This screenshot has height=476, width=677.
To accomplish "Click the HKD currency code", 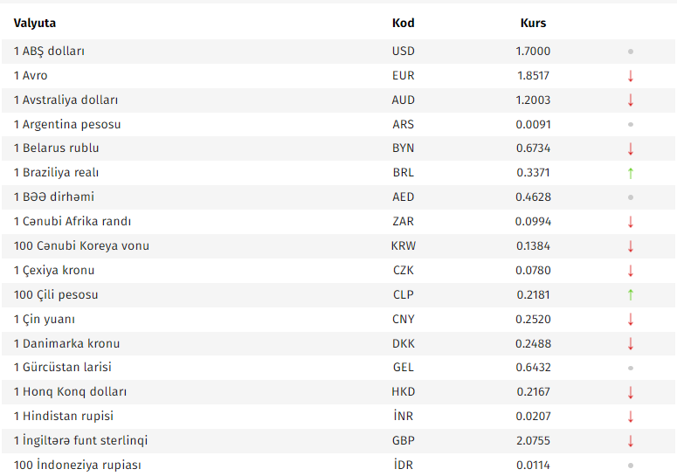I will pos(403,392).
